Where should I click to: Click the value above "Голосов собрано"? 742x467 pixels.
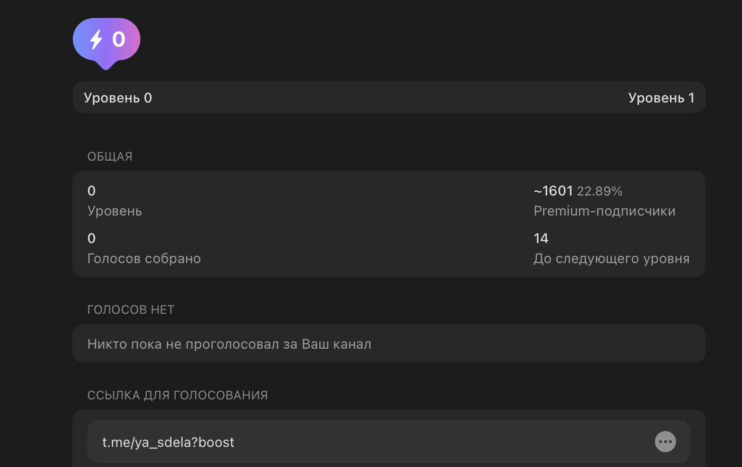pyautogui.click(x=91, y=238)
